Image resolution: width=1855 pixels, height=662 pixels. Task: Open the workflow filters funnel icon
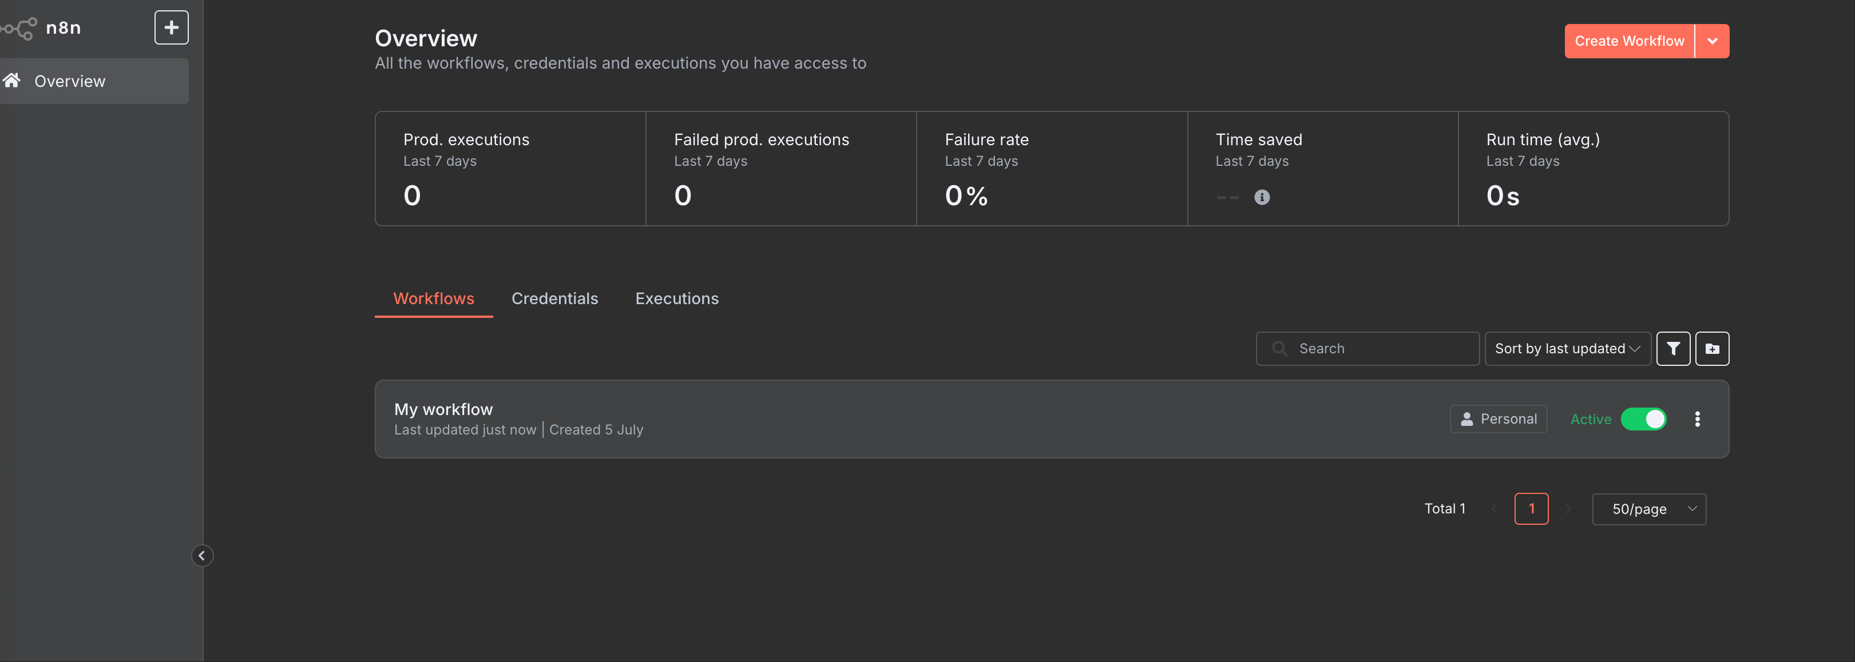click(x=1673, y=349)
